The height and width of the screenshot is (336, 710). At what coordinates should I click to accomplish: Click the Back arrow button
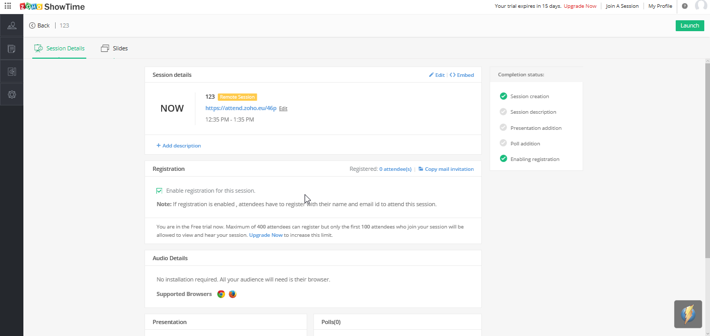(40, 25)
